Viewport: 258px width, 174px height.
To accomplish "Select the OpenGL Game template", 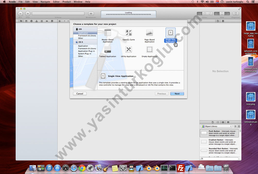I will coord(128,35).
